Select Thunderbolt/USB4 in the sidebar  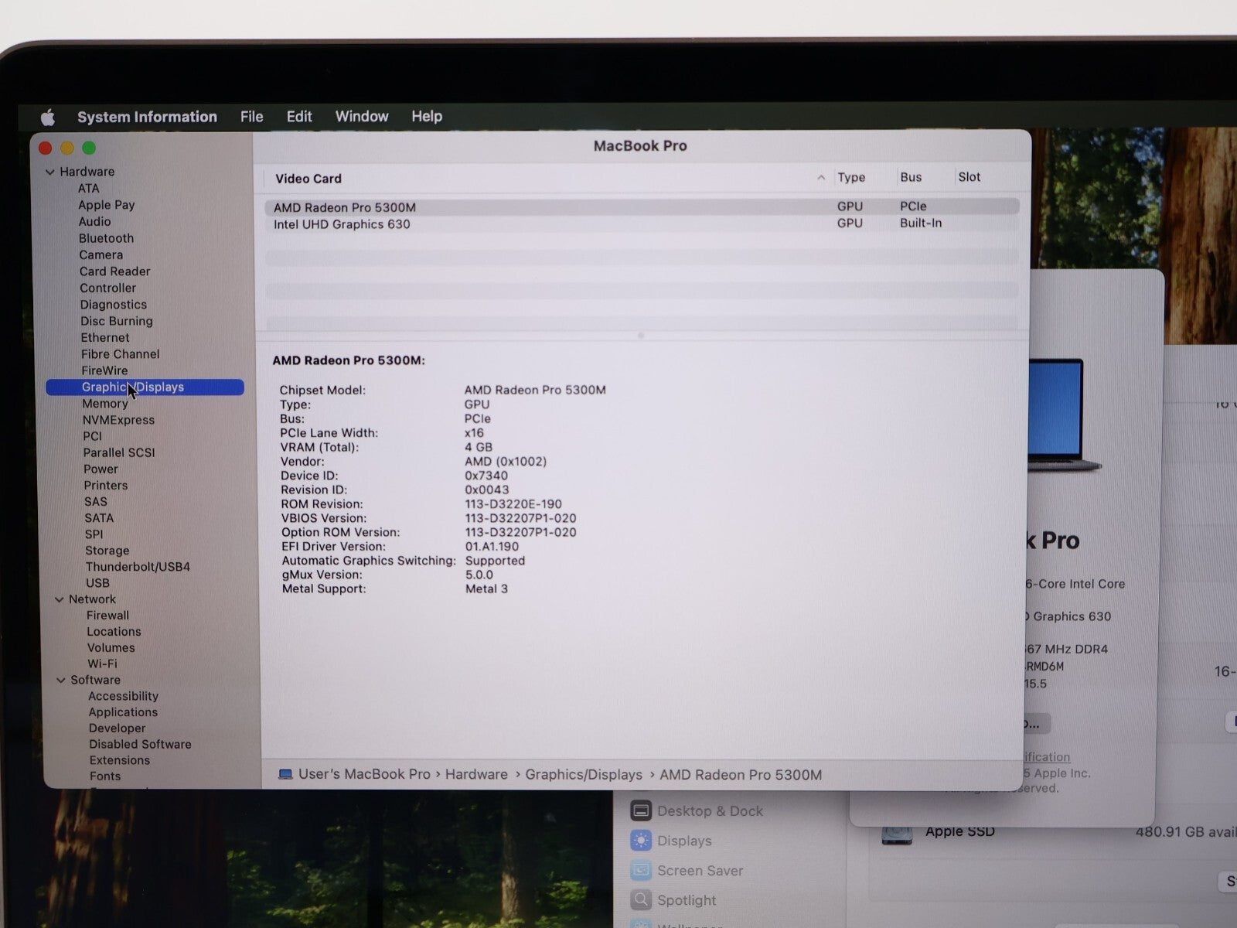pos(138,567)
